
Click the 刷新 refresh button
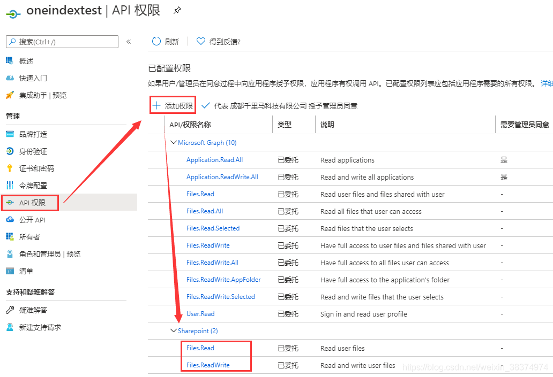166,42
